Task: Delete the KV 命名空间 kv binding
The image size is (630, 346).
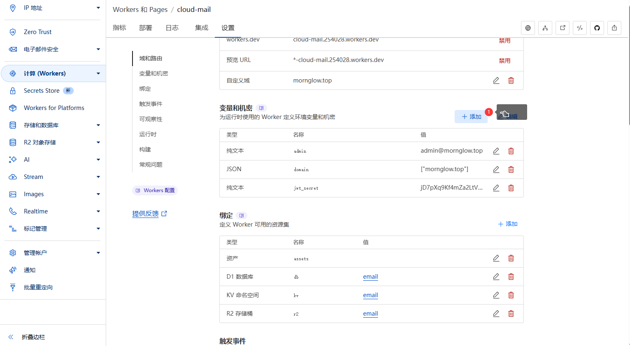Action: click(511, 295)
